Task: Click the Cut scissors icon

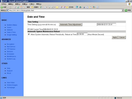Action: [84, 7]
